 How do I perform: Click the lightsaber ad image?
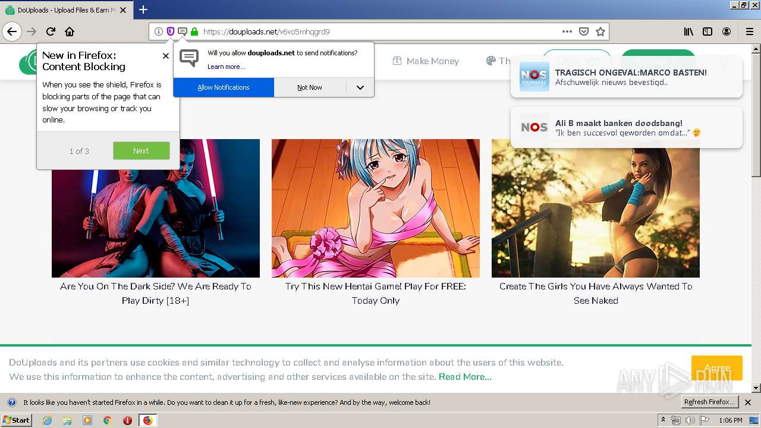[x=156, y=208]
